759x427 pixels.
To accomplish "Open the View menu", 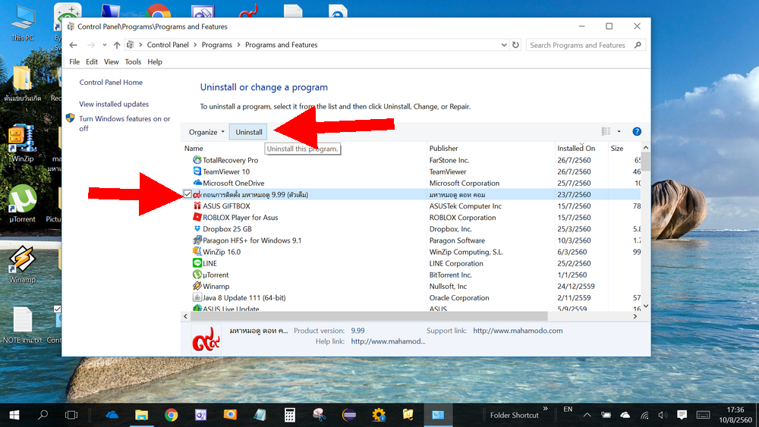I will 111,62.
